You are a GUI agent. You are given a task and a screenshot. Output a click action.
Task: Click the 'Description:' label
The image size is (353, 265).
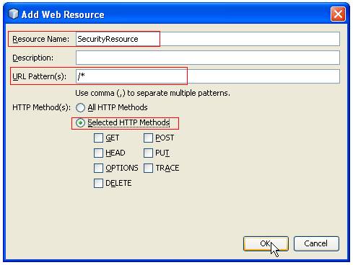click(x=33, y=58)
